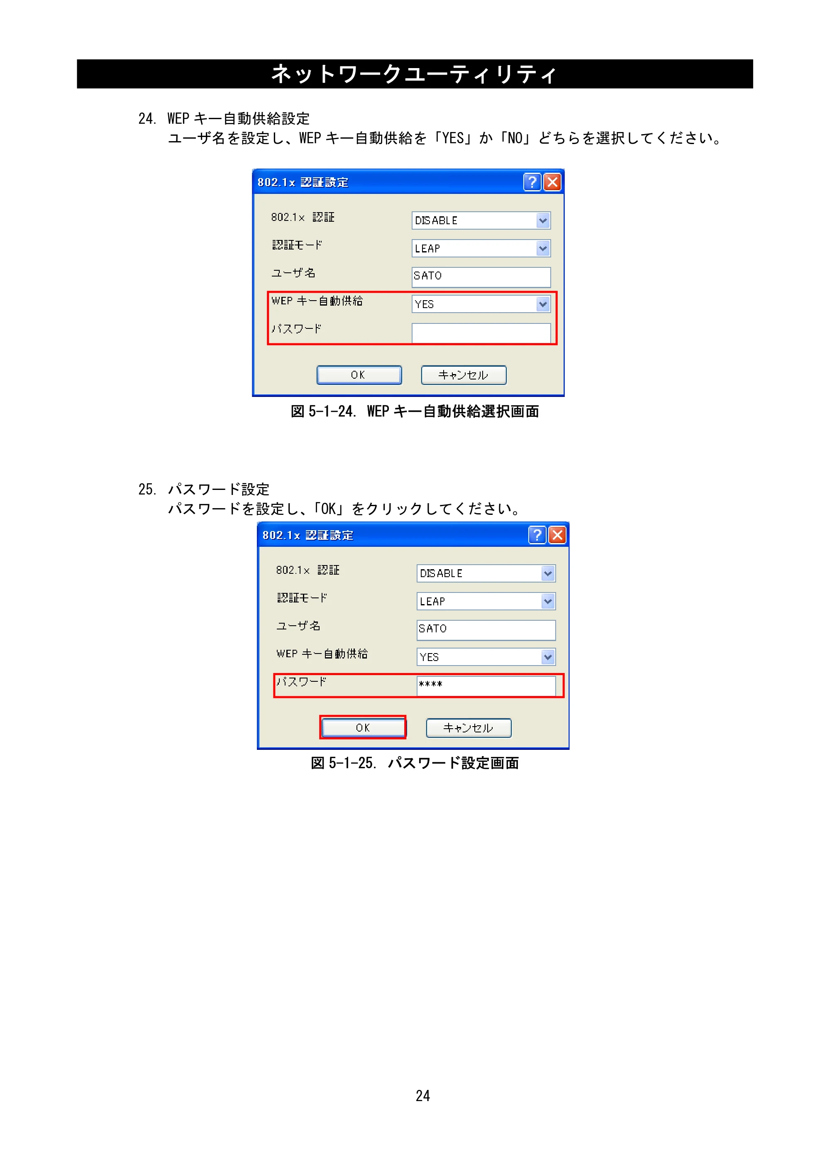Click the heading 25. パスワード設定
The image size is (830, 1175).
(x=203, y=490)
